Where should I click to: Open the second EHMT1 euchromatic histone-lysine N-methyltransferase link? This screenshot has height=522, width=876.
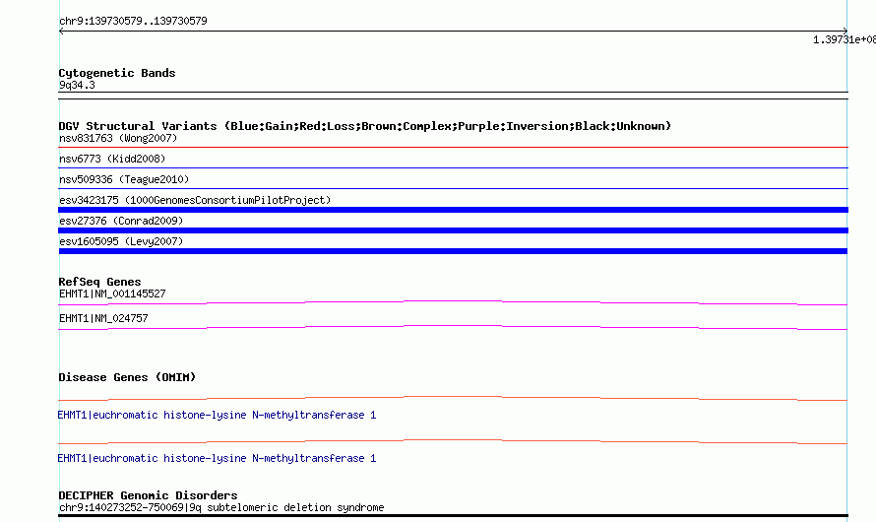(x=217, y=458)
